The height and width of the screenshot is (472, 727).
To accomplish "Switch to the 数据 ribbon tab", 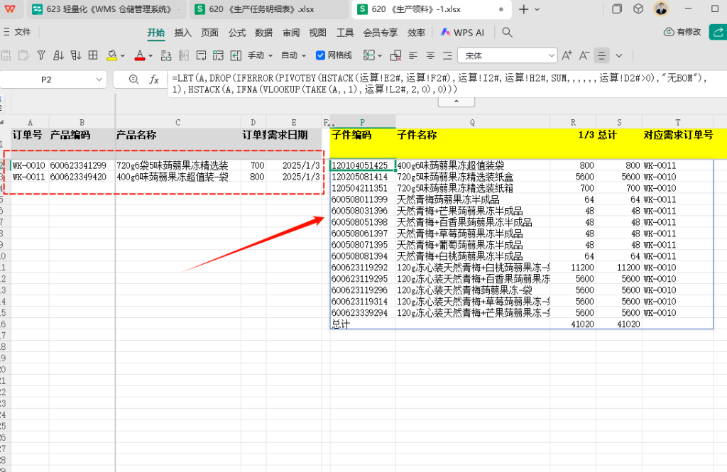I will tap(264, 33).
